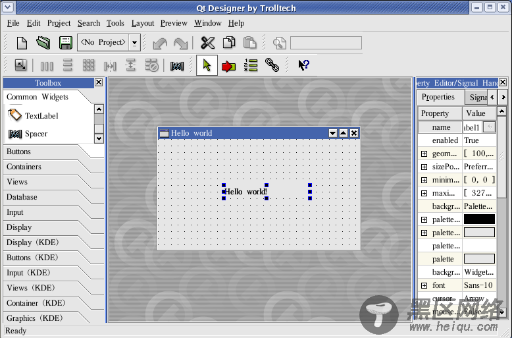Open the Edit menu
Screen dimensions: 512x338
34,23
